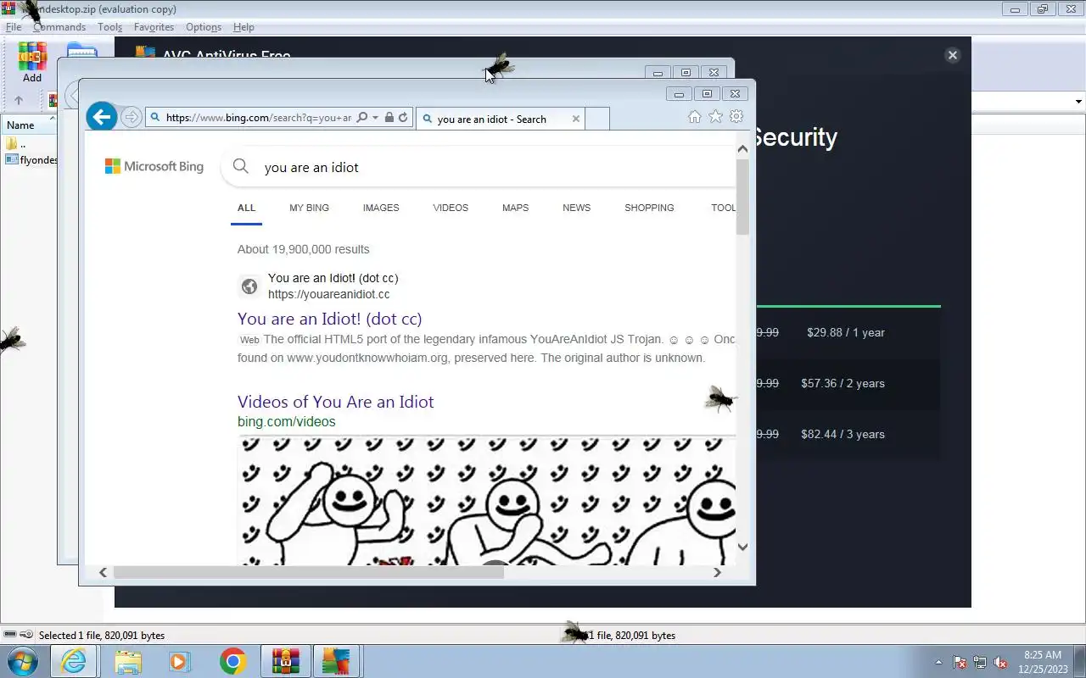Click the horizontal scrollbar right arrow
1086x678 pixels.
pos(717,572)
